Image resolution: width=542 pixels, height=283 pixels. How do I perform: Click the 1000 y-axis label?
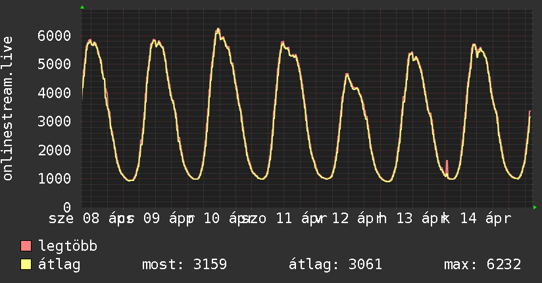pos(55,178)
